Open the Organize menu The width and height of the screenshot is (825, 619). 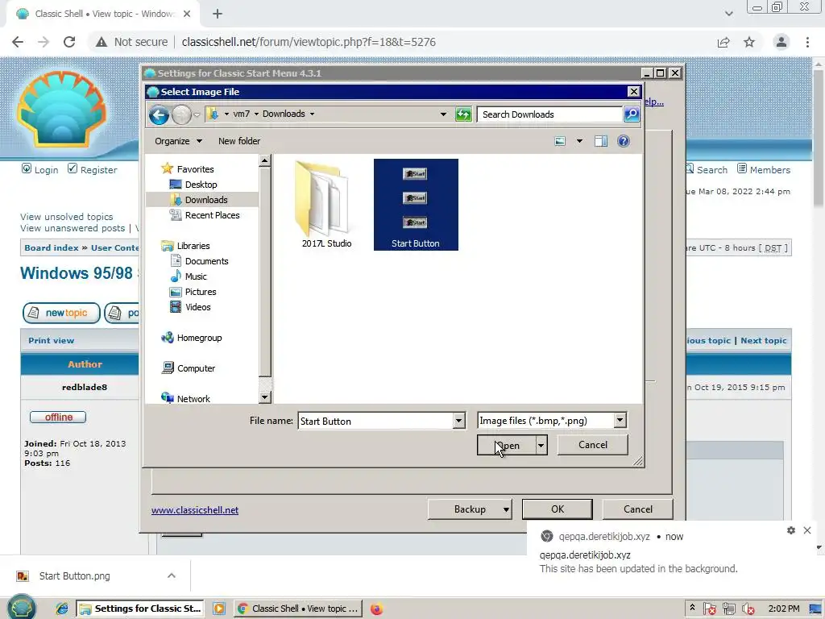tap(178, 141)
